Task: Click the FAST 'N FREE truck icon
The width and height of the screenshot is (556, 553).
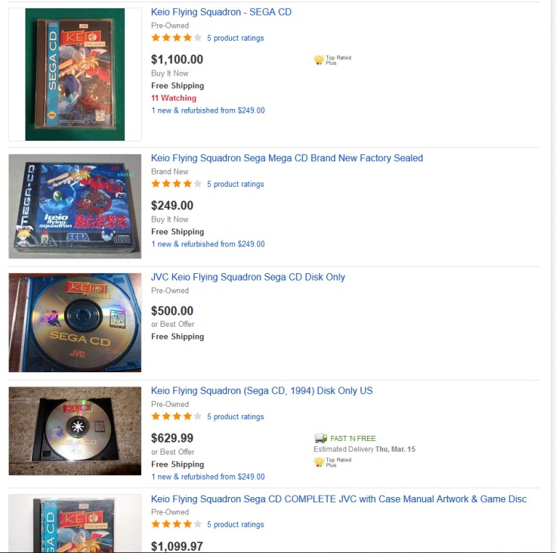Action: pyautogui.click(x=320, y=438)
